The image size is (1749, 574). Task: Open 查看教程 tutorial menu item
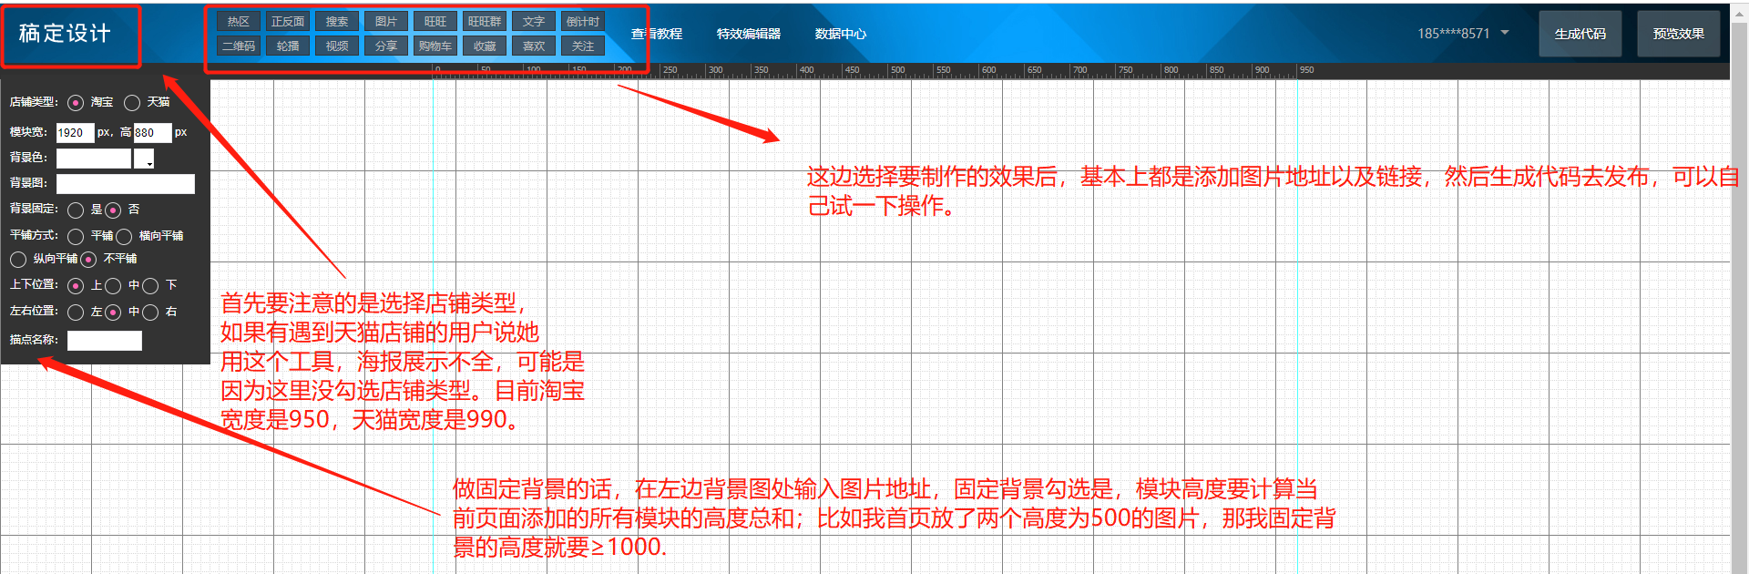coord(657,34)
